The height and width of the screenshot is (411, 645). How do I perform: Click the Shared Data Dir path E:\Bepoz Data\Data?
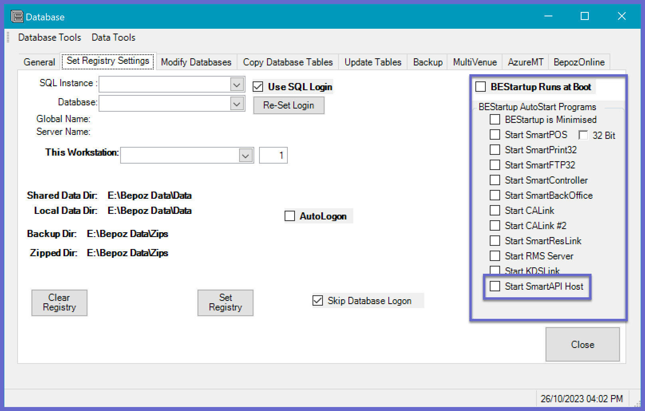pyautogui.click(x=150, y=196)
